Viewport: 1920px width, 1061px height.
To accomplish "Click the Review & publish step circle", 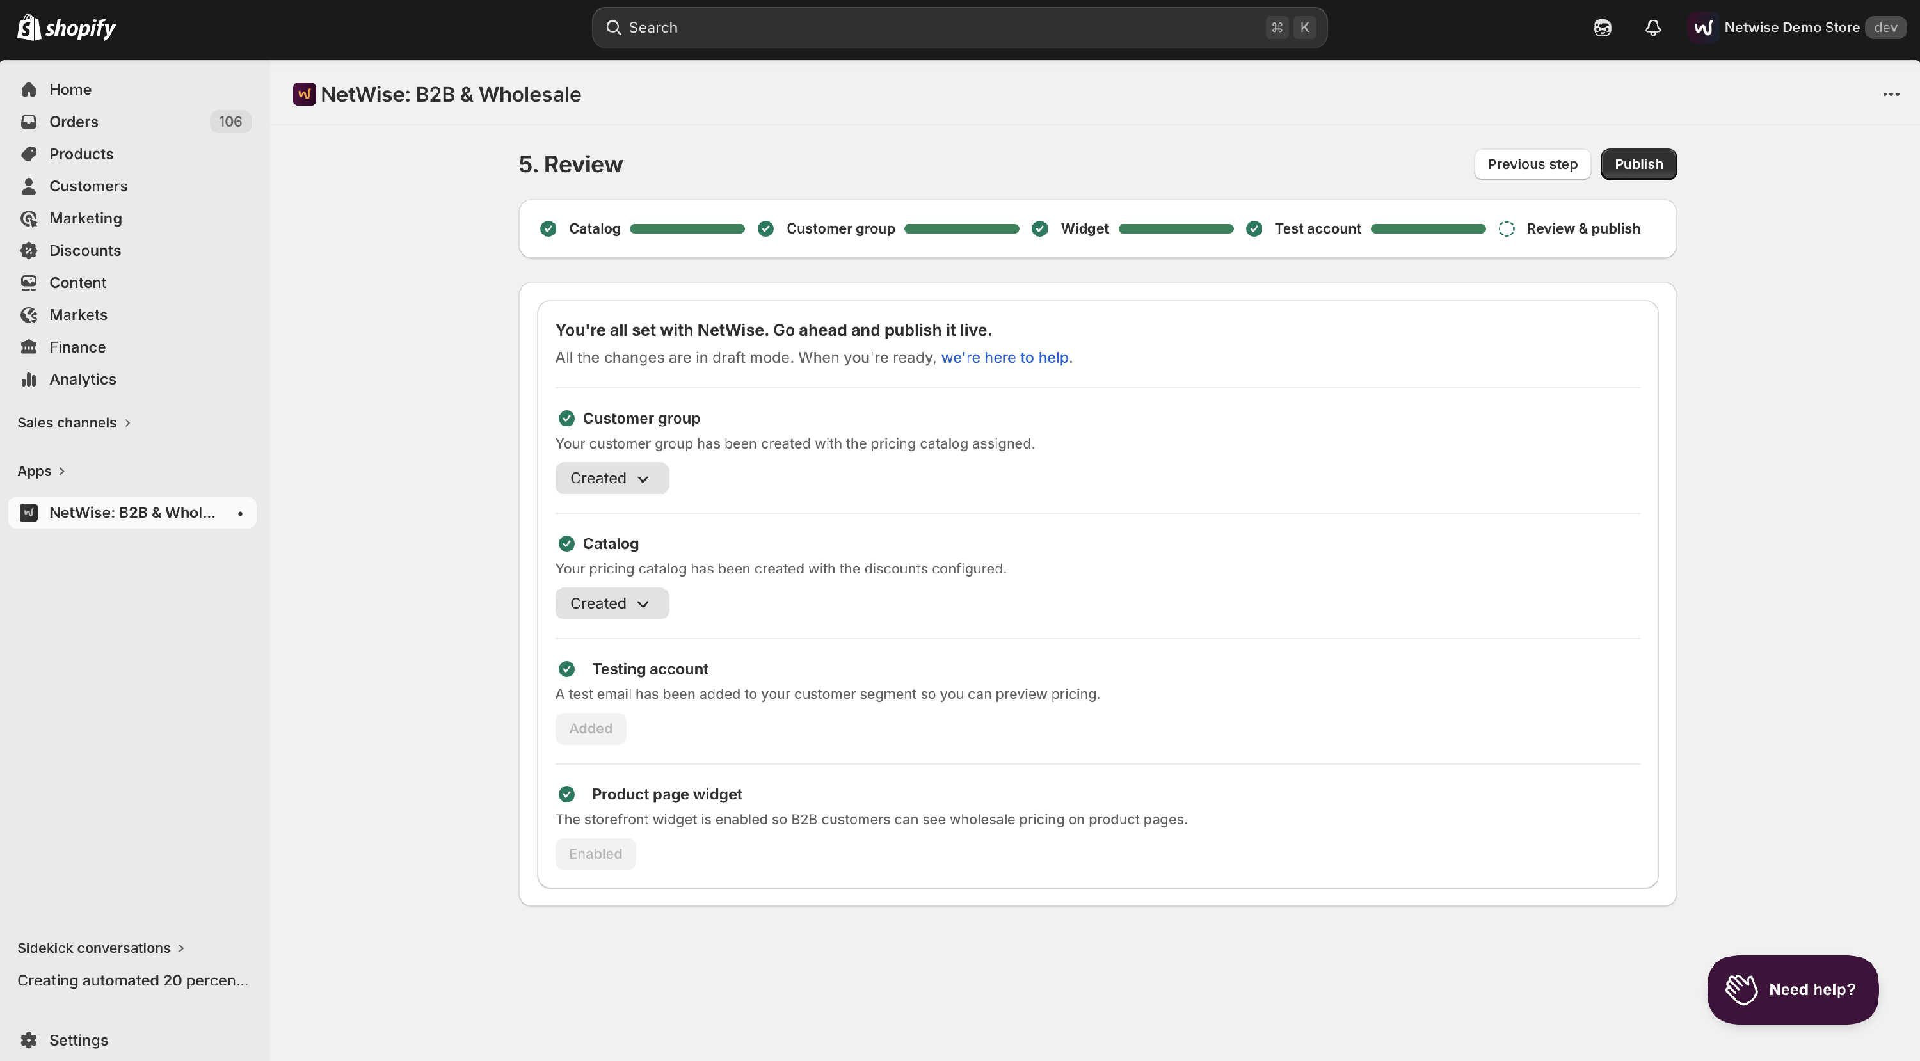I will tap(1507, 228).
